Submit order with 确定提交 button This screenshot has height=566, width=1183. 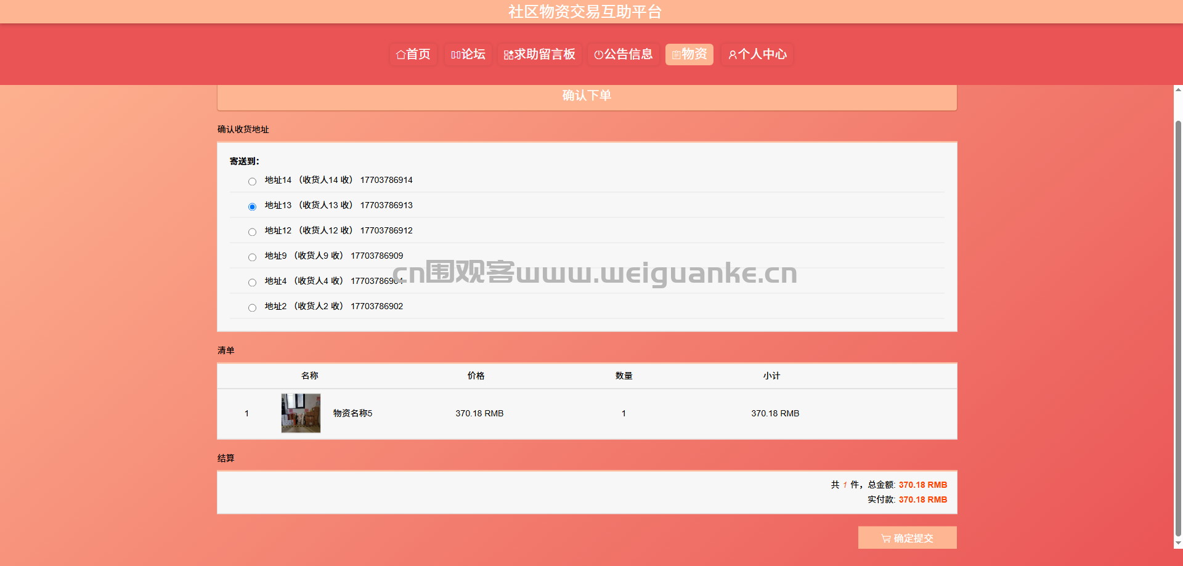pos(907,538)
